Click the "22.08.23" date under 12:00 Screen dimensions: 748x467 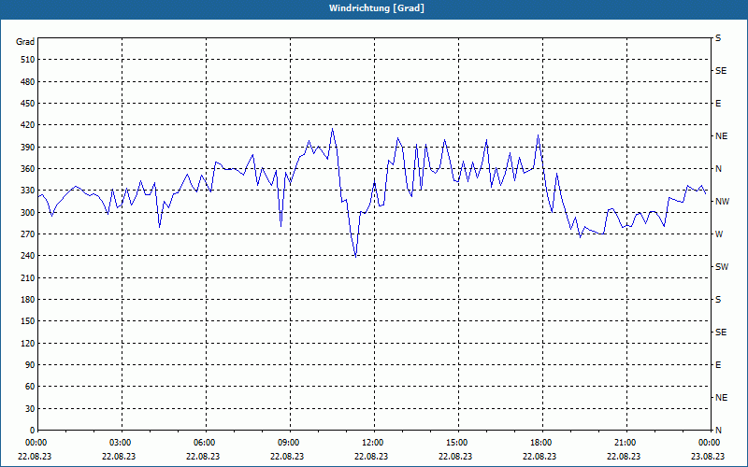[371, 456]
